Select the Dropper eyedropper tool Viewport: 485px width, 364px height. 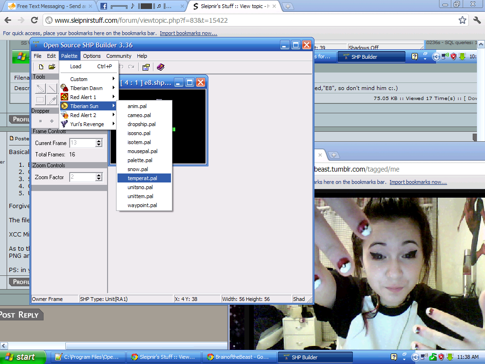click(x=52, y=100)
